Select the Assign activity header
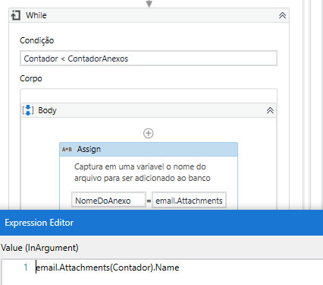 click(x=149, y=149)
